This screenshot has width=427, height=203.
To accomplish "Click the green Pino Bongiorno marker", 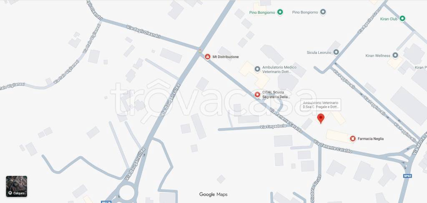I will [x=280, y=12].
